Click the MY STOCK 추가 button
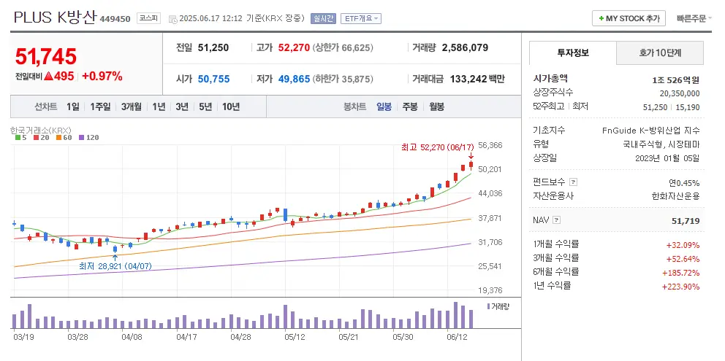725x361 pixels. click(628, 18)
